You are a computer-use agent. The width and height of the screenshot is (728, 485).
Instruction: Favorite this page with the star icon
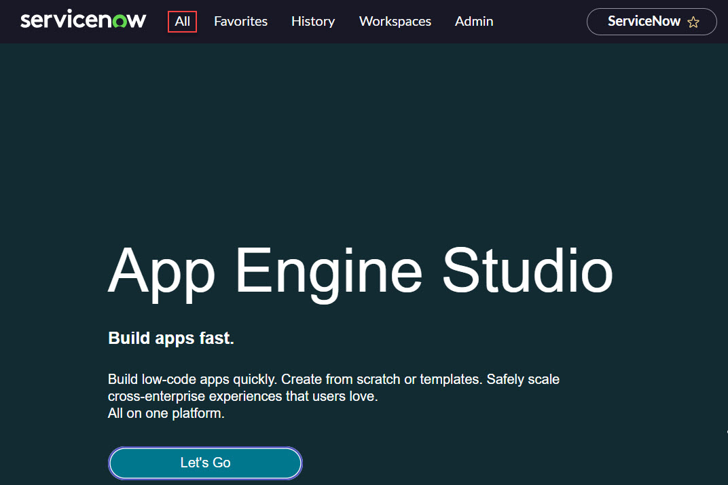tap(693, 22)
